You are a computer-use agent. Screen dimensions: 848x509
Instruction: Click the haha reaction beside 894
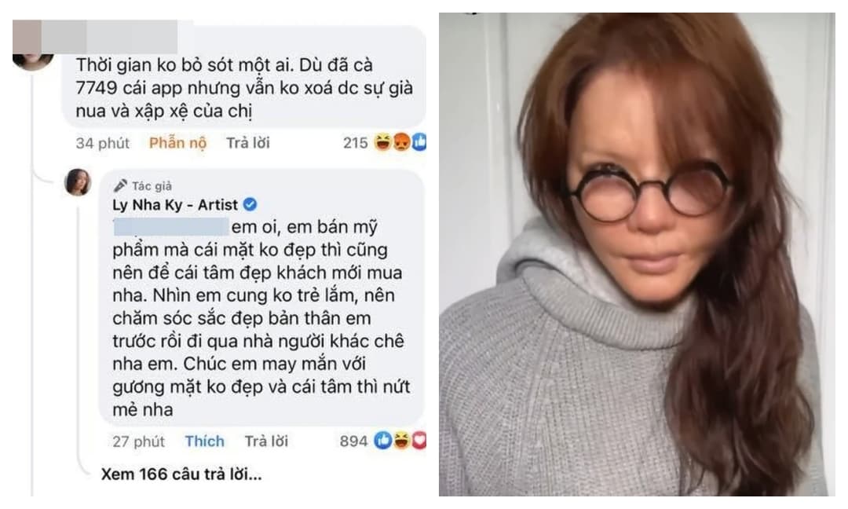(x=401, y=441)
